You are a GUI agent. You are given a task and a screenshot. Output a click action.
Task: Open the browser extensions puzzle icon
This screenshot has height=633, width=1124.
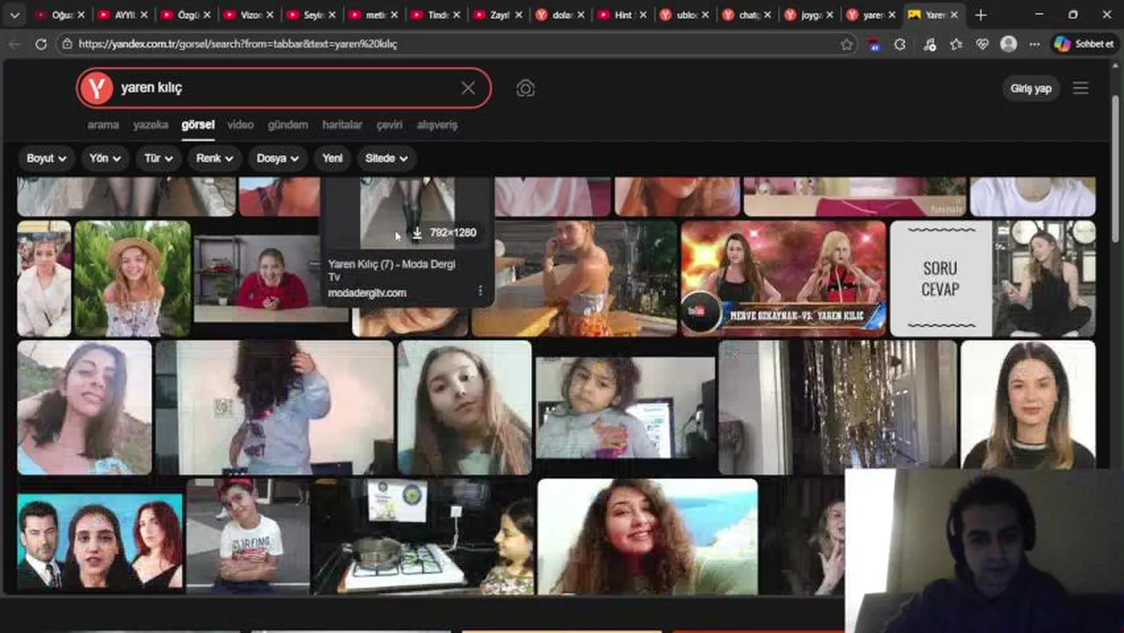[900, 44]
